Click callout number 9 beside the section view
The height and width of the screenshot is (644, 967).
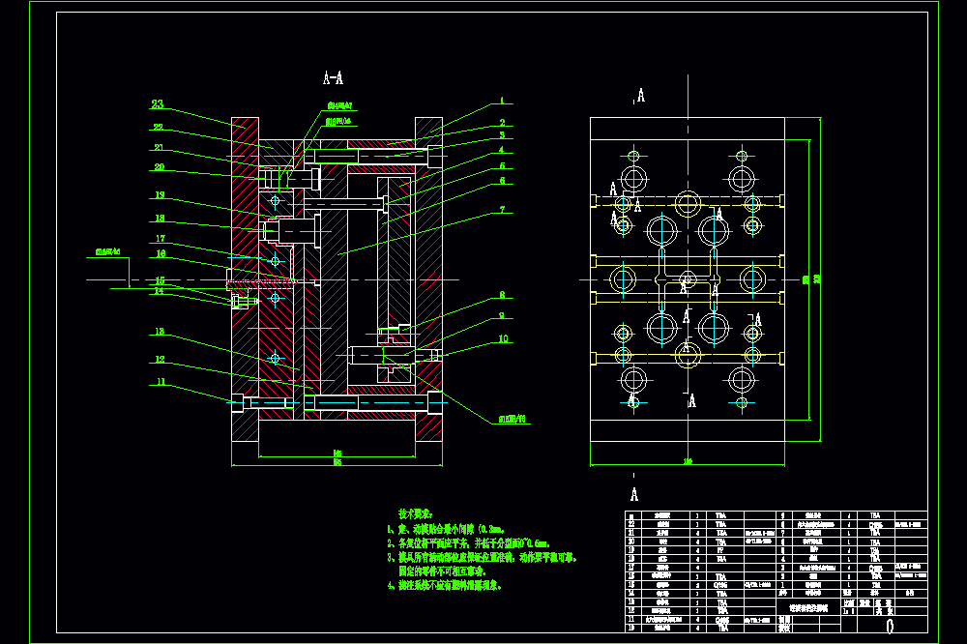[501, 316]
